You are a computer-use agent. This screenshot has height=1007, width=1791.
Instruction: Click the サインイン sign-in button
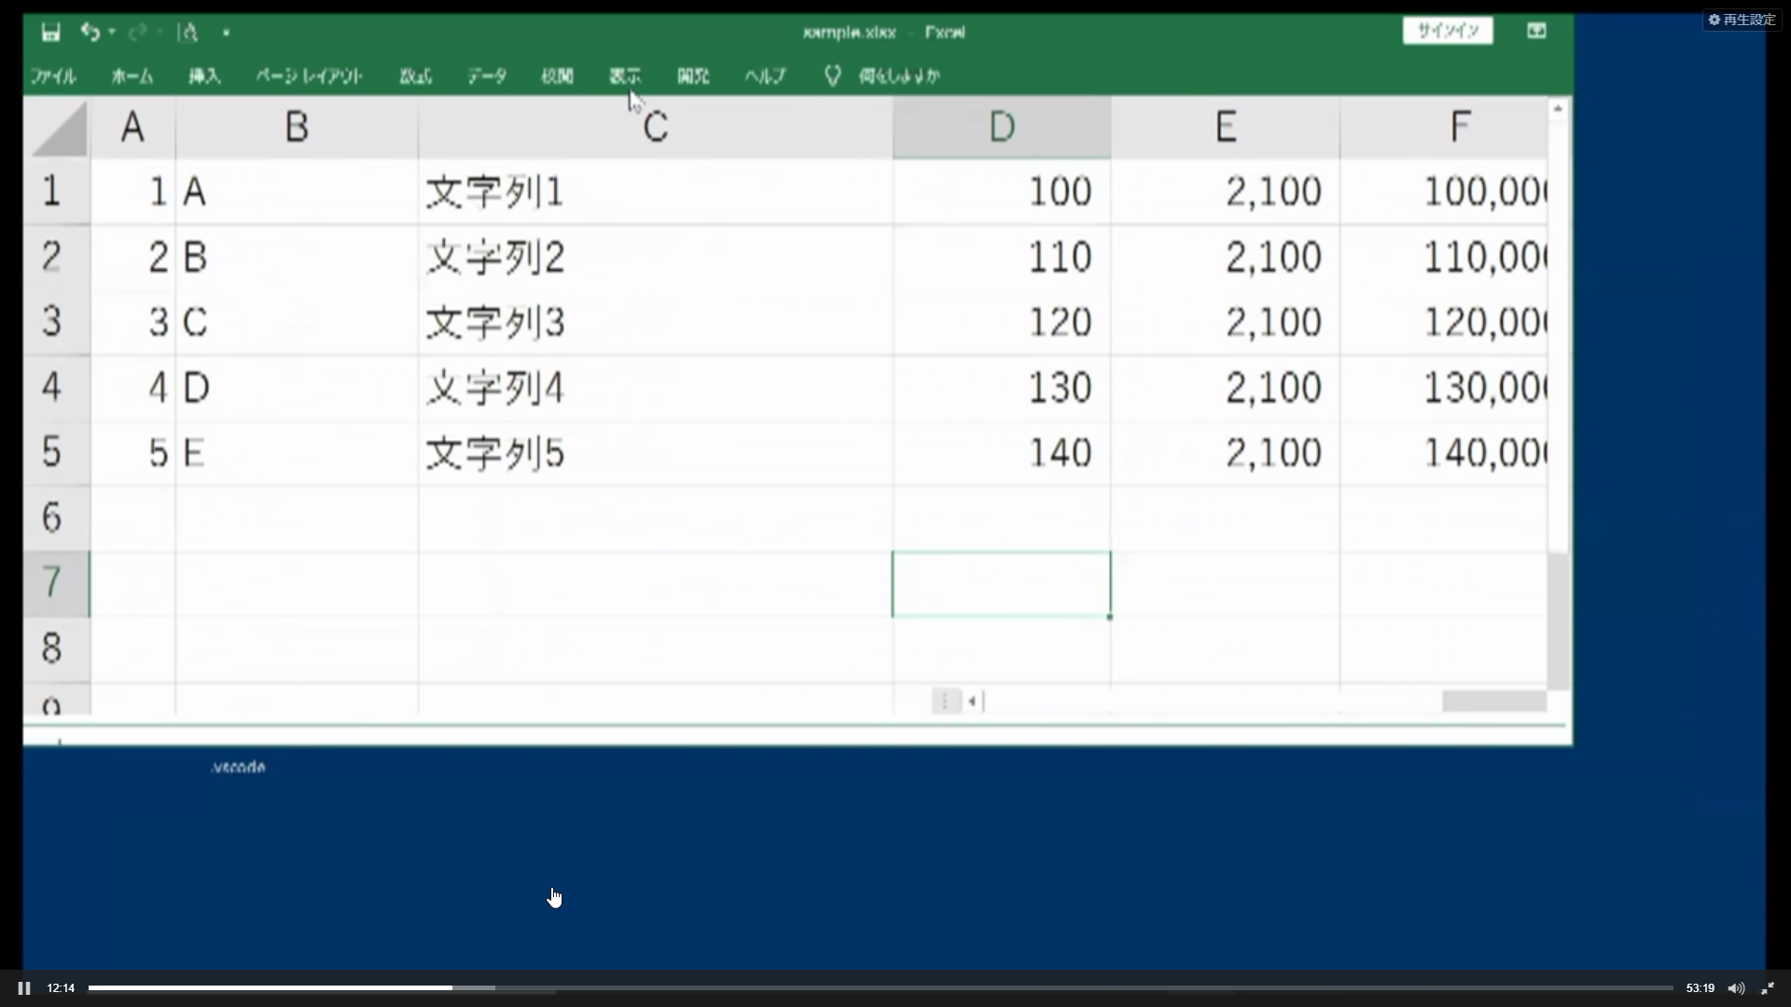pos(1448,31)
